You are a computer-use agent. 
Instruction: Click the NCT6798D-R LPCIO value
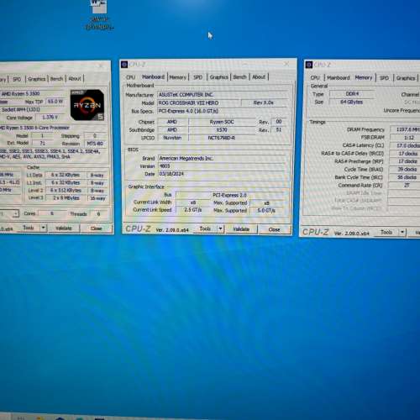[x=222, y=138]
